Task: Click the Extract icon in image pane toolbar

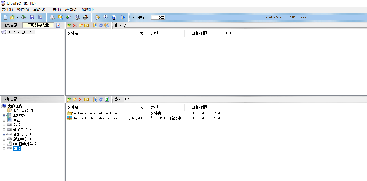Action: tap(95, 25)
